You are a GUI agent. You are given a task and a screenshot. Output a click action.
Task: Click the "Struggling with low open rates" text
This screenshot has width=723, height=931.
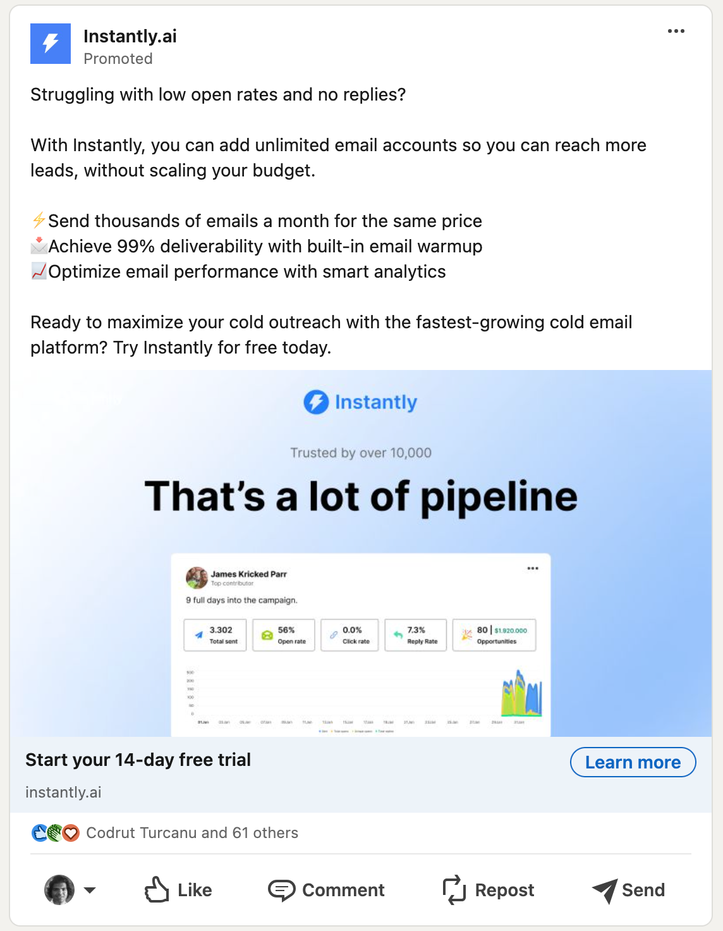click(218, 95)
